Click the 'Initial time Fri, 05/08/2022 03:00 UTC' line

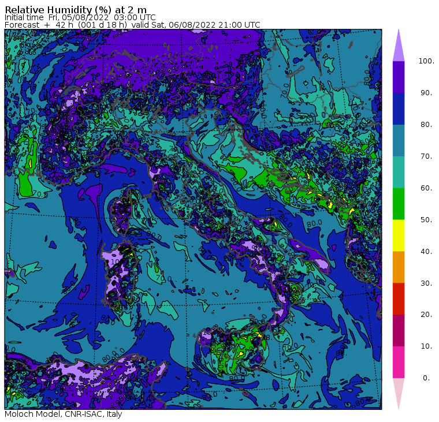[x=80, y=17]
